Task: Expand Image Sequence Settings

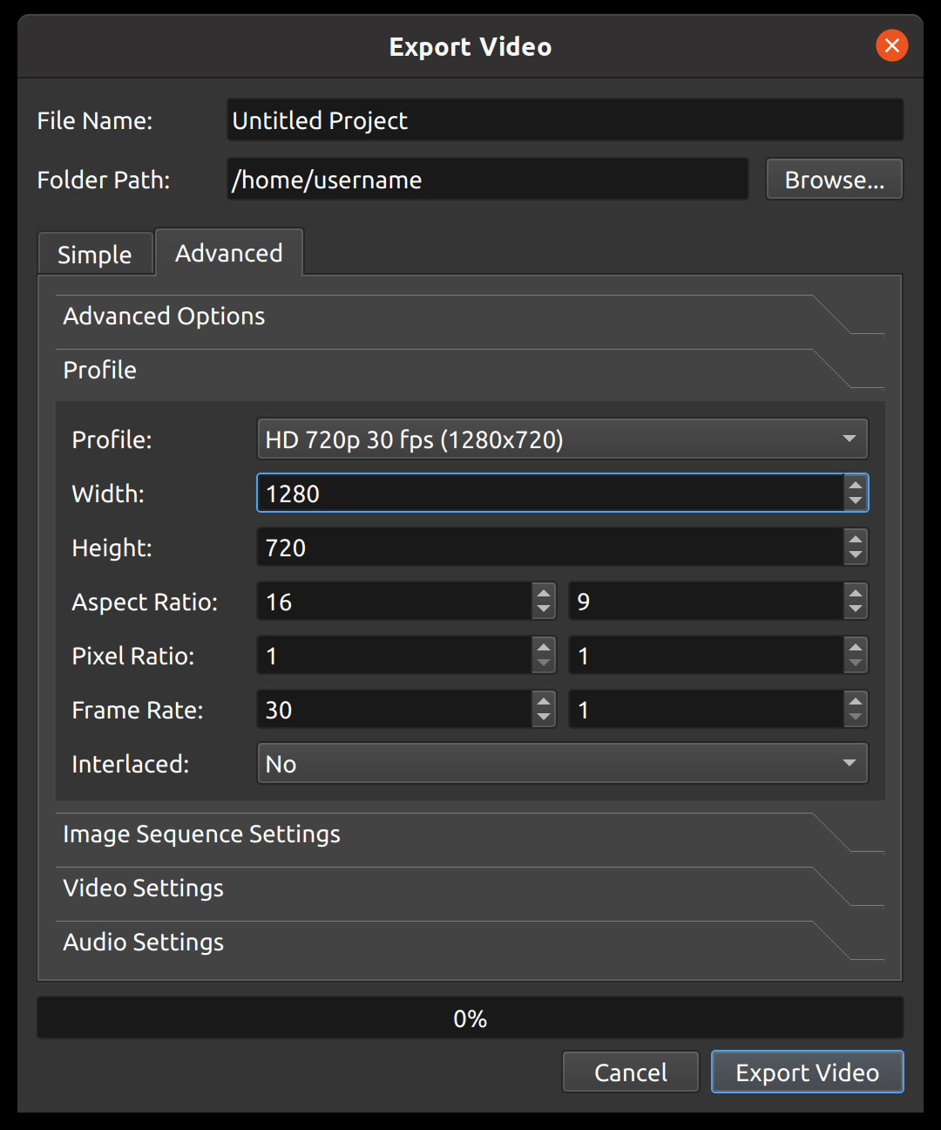Action: [x=201, y=834]
